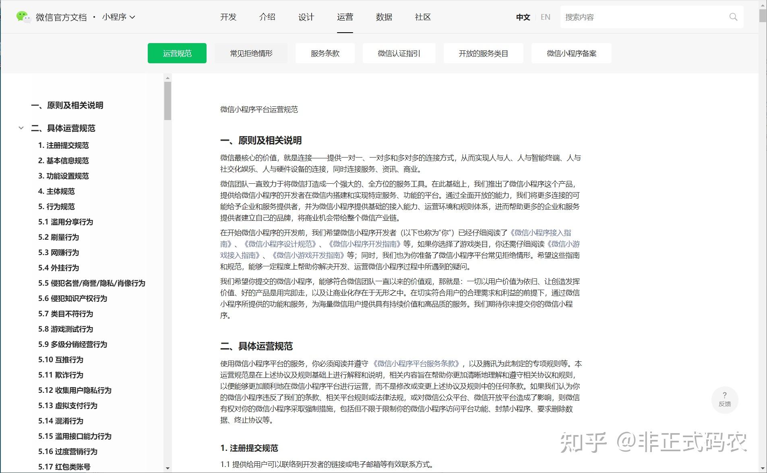767x473 pixels.
Task: Open 5.12 收集用户隐私行为
Action: pyautogui.click(x=75, y=390)
